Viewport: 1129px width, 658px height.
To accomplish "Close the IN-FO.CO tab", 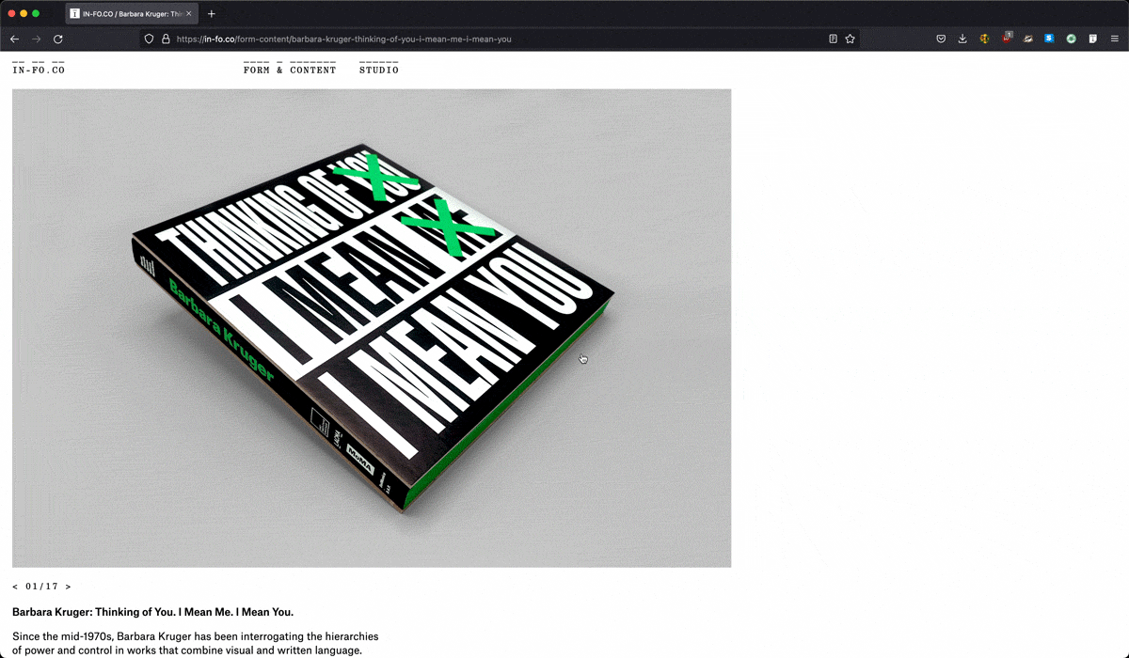I will [189, 14].
